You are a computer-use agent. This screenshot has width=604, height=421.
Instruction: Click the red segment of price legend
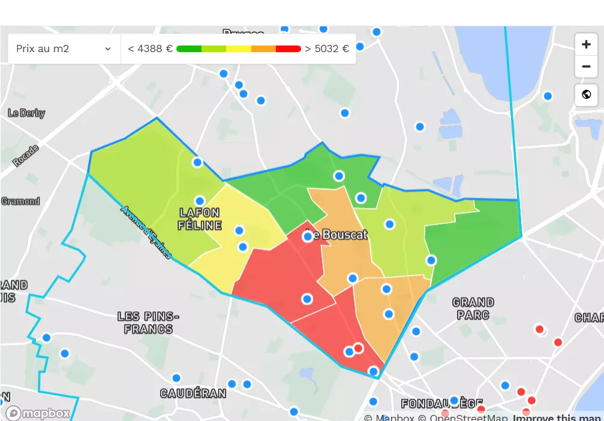(288, 49)
